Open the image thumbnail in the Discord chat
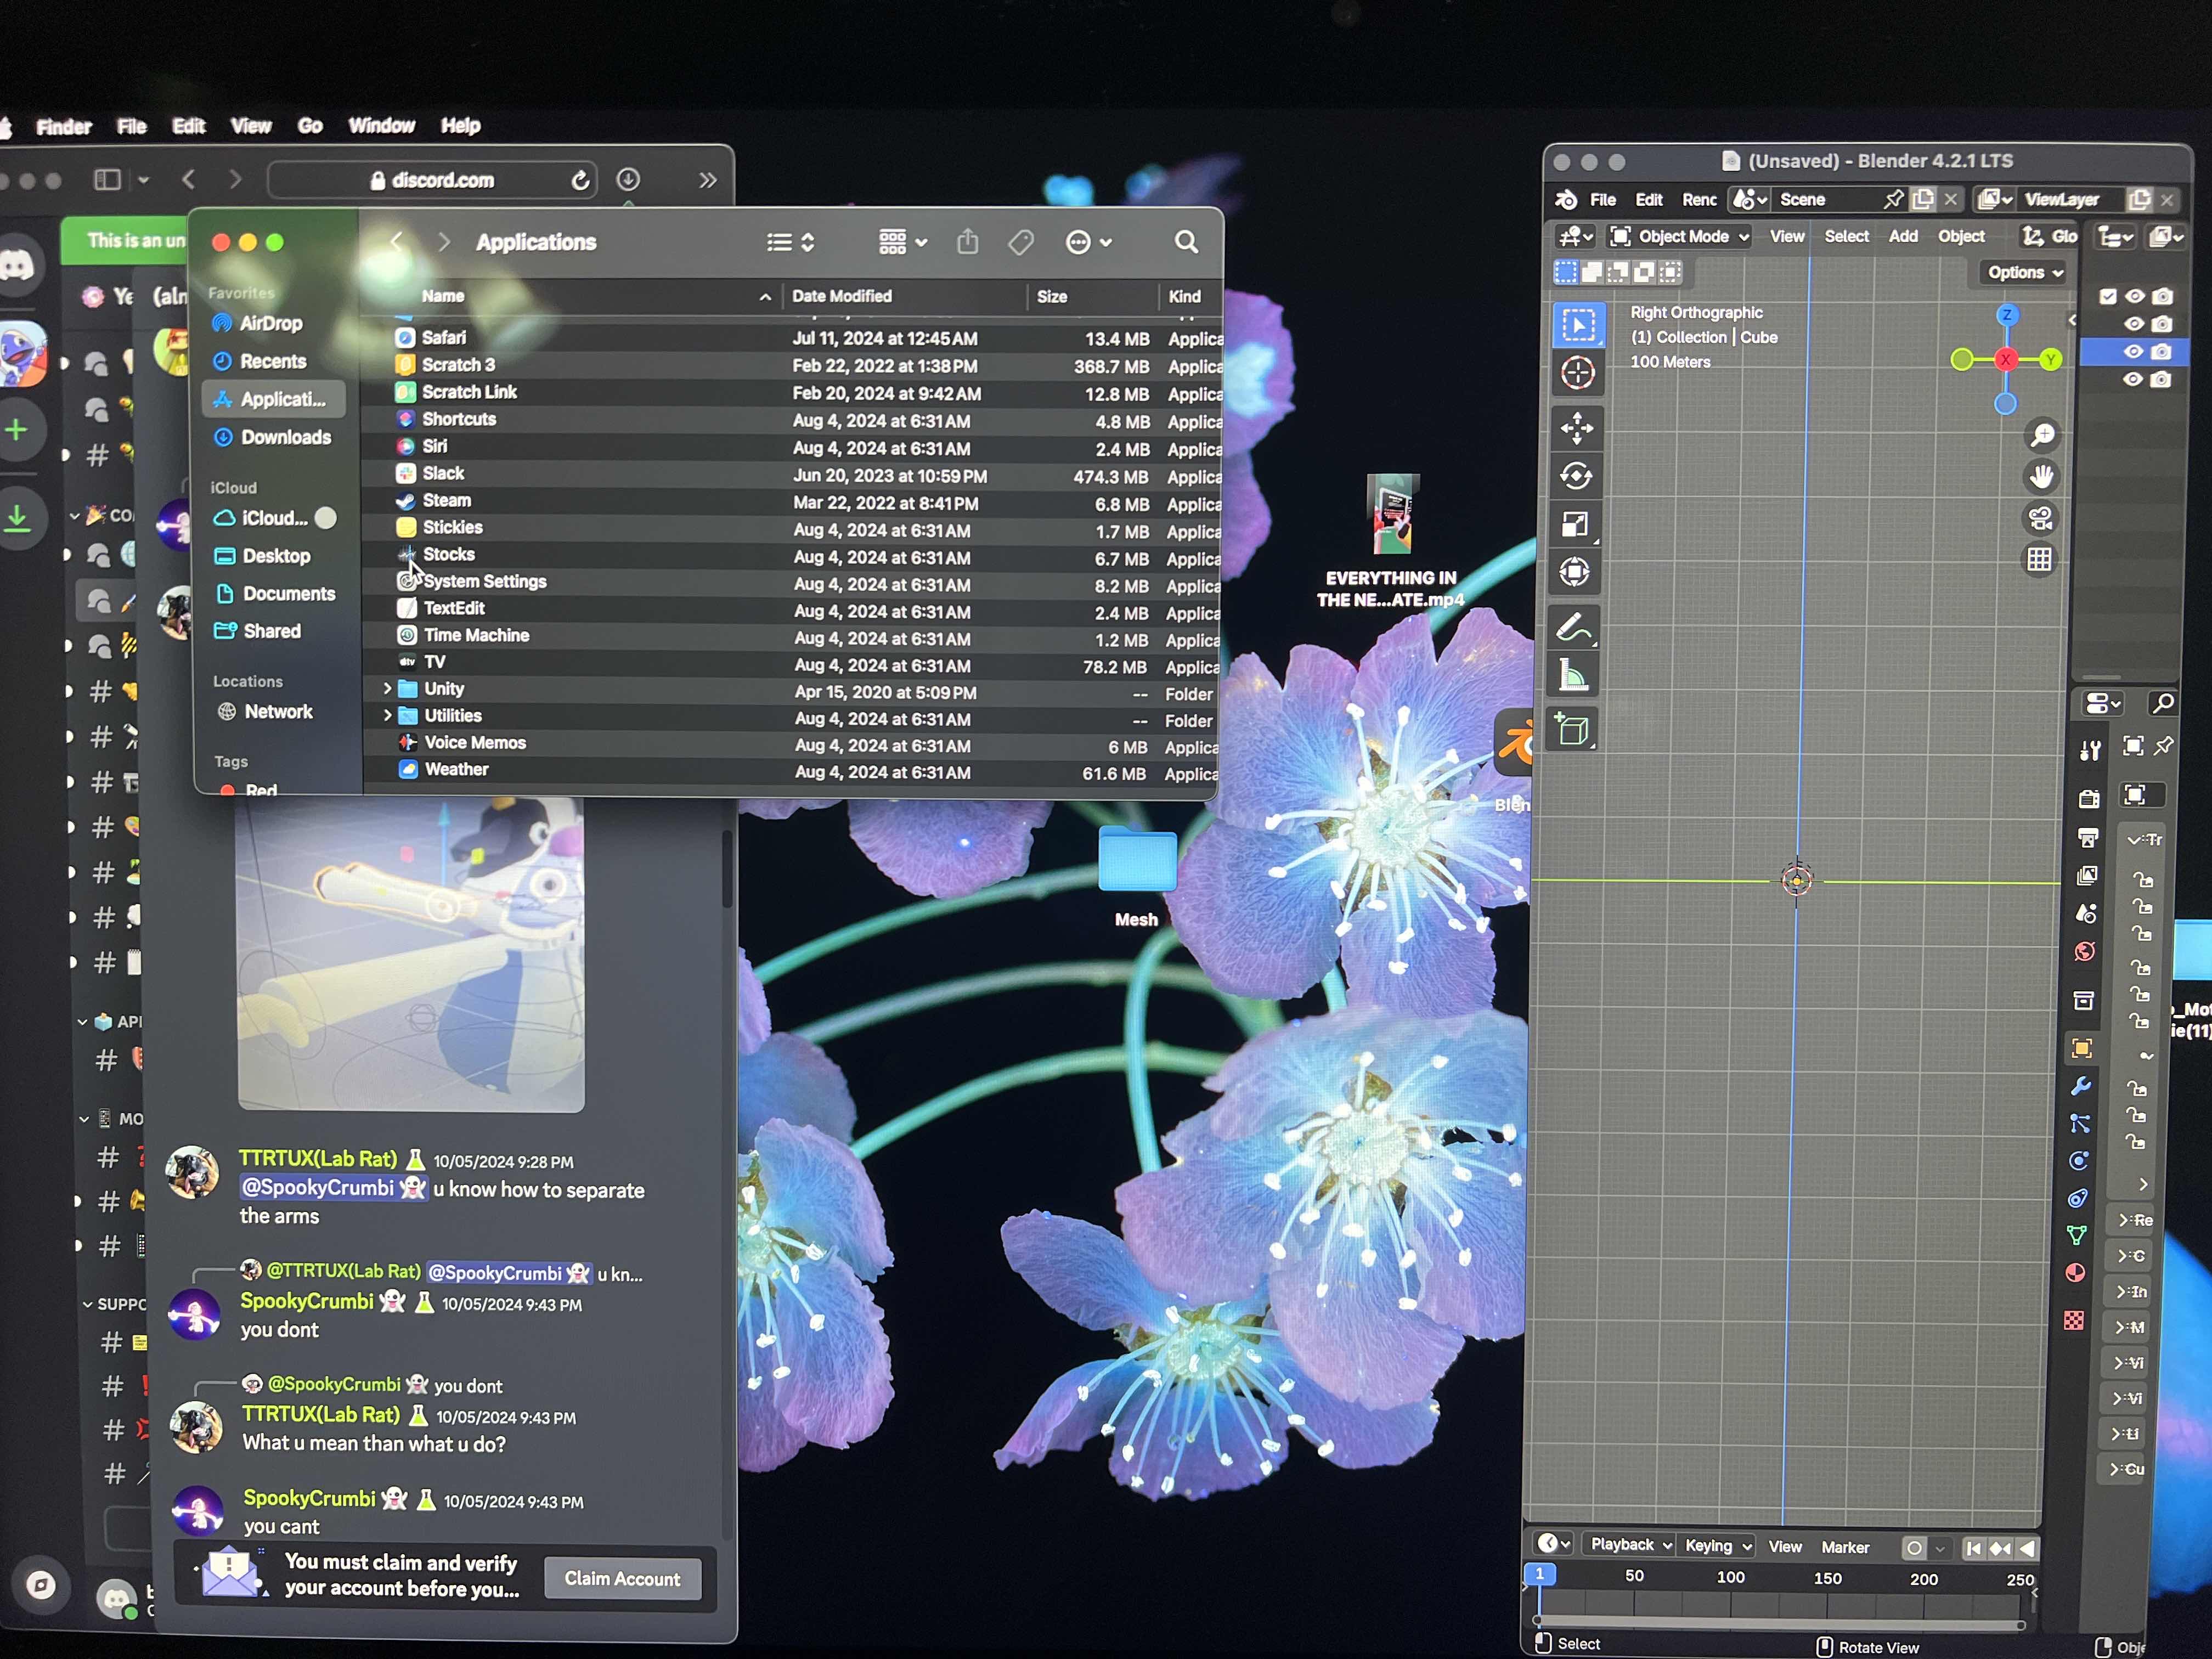This screenshot has height=1659, width=2212. 410,955
